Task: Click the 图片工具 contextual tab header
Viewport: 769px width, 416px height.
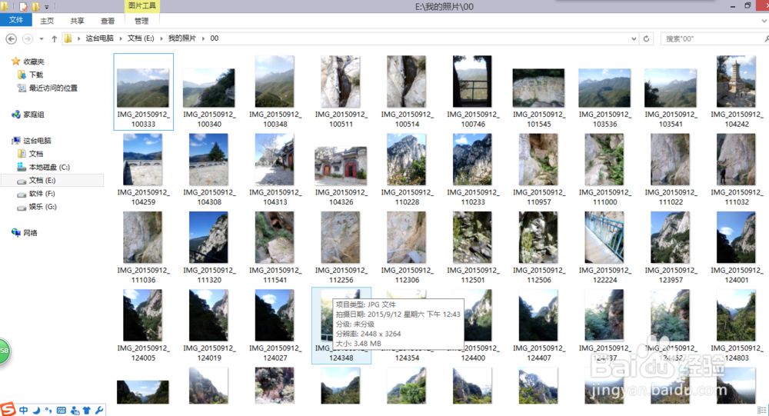Action: coord(141,6)
